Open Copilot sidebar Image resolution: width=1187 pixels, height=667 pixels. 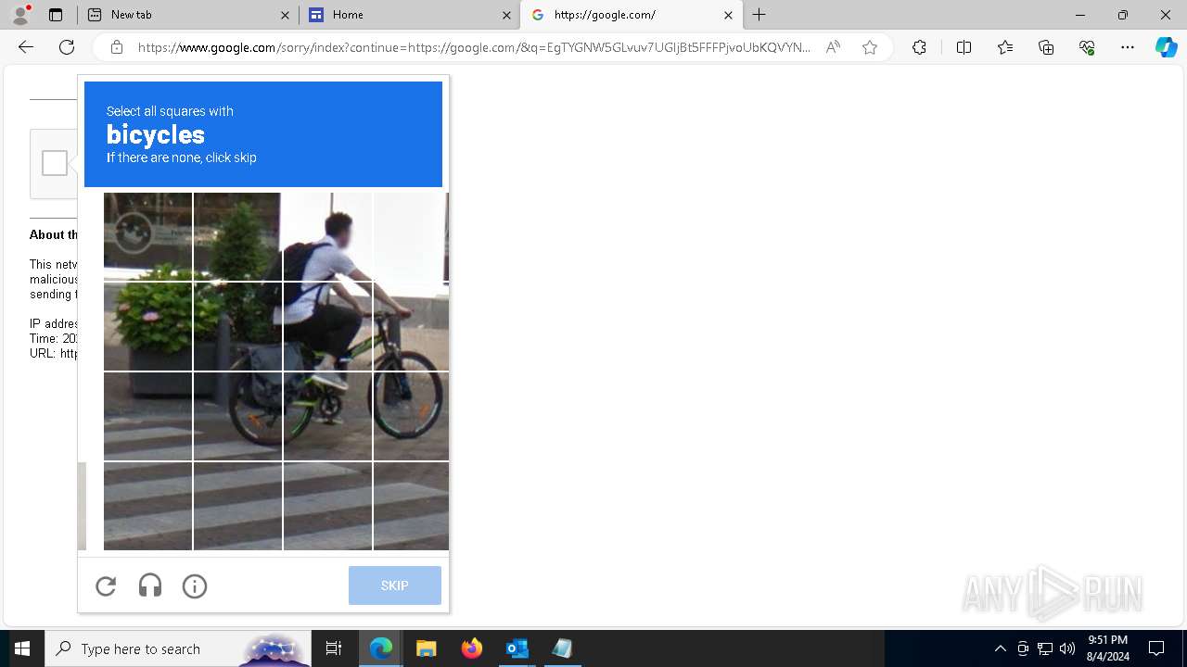point(1166,47)
